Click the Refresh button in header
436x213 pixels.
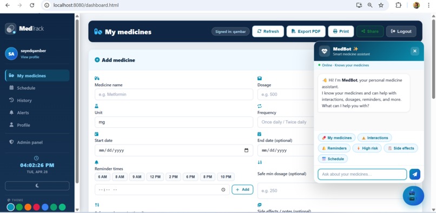coord(268,31)
